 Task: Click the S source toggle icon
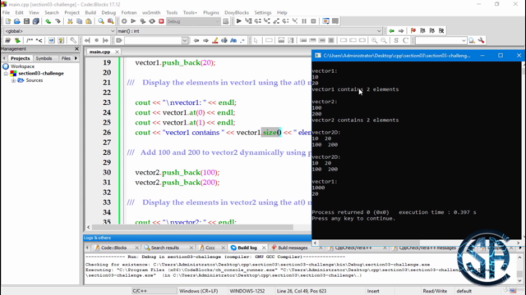coord(396,40)
